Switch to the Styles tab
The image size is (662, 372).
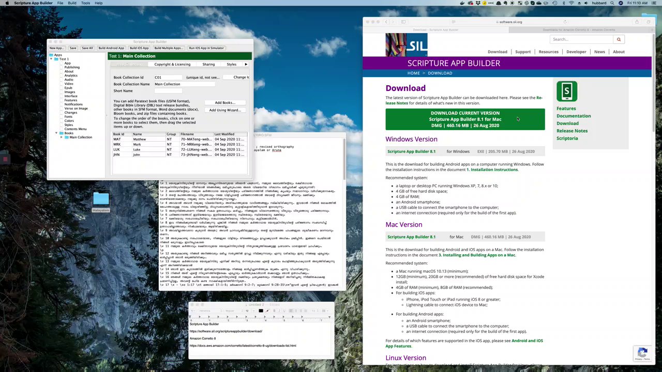(x=231, y=65)
